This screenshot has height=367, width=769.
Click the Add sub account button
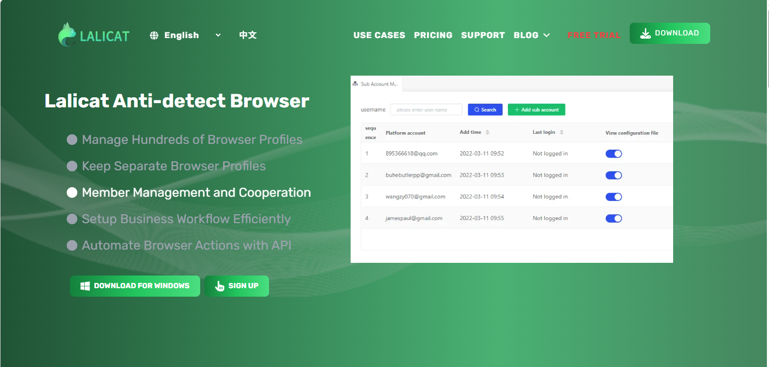(536, 109)
